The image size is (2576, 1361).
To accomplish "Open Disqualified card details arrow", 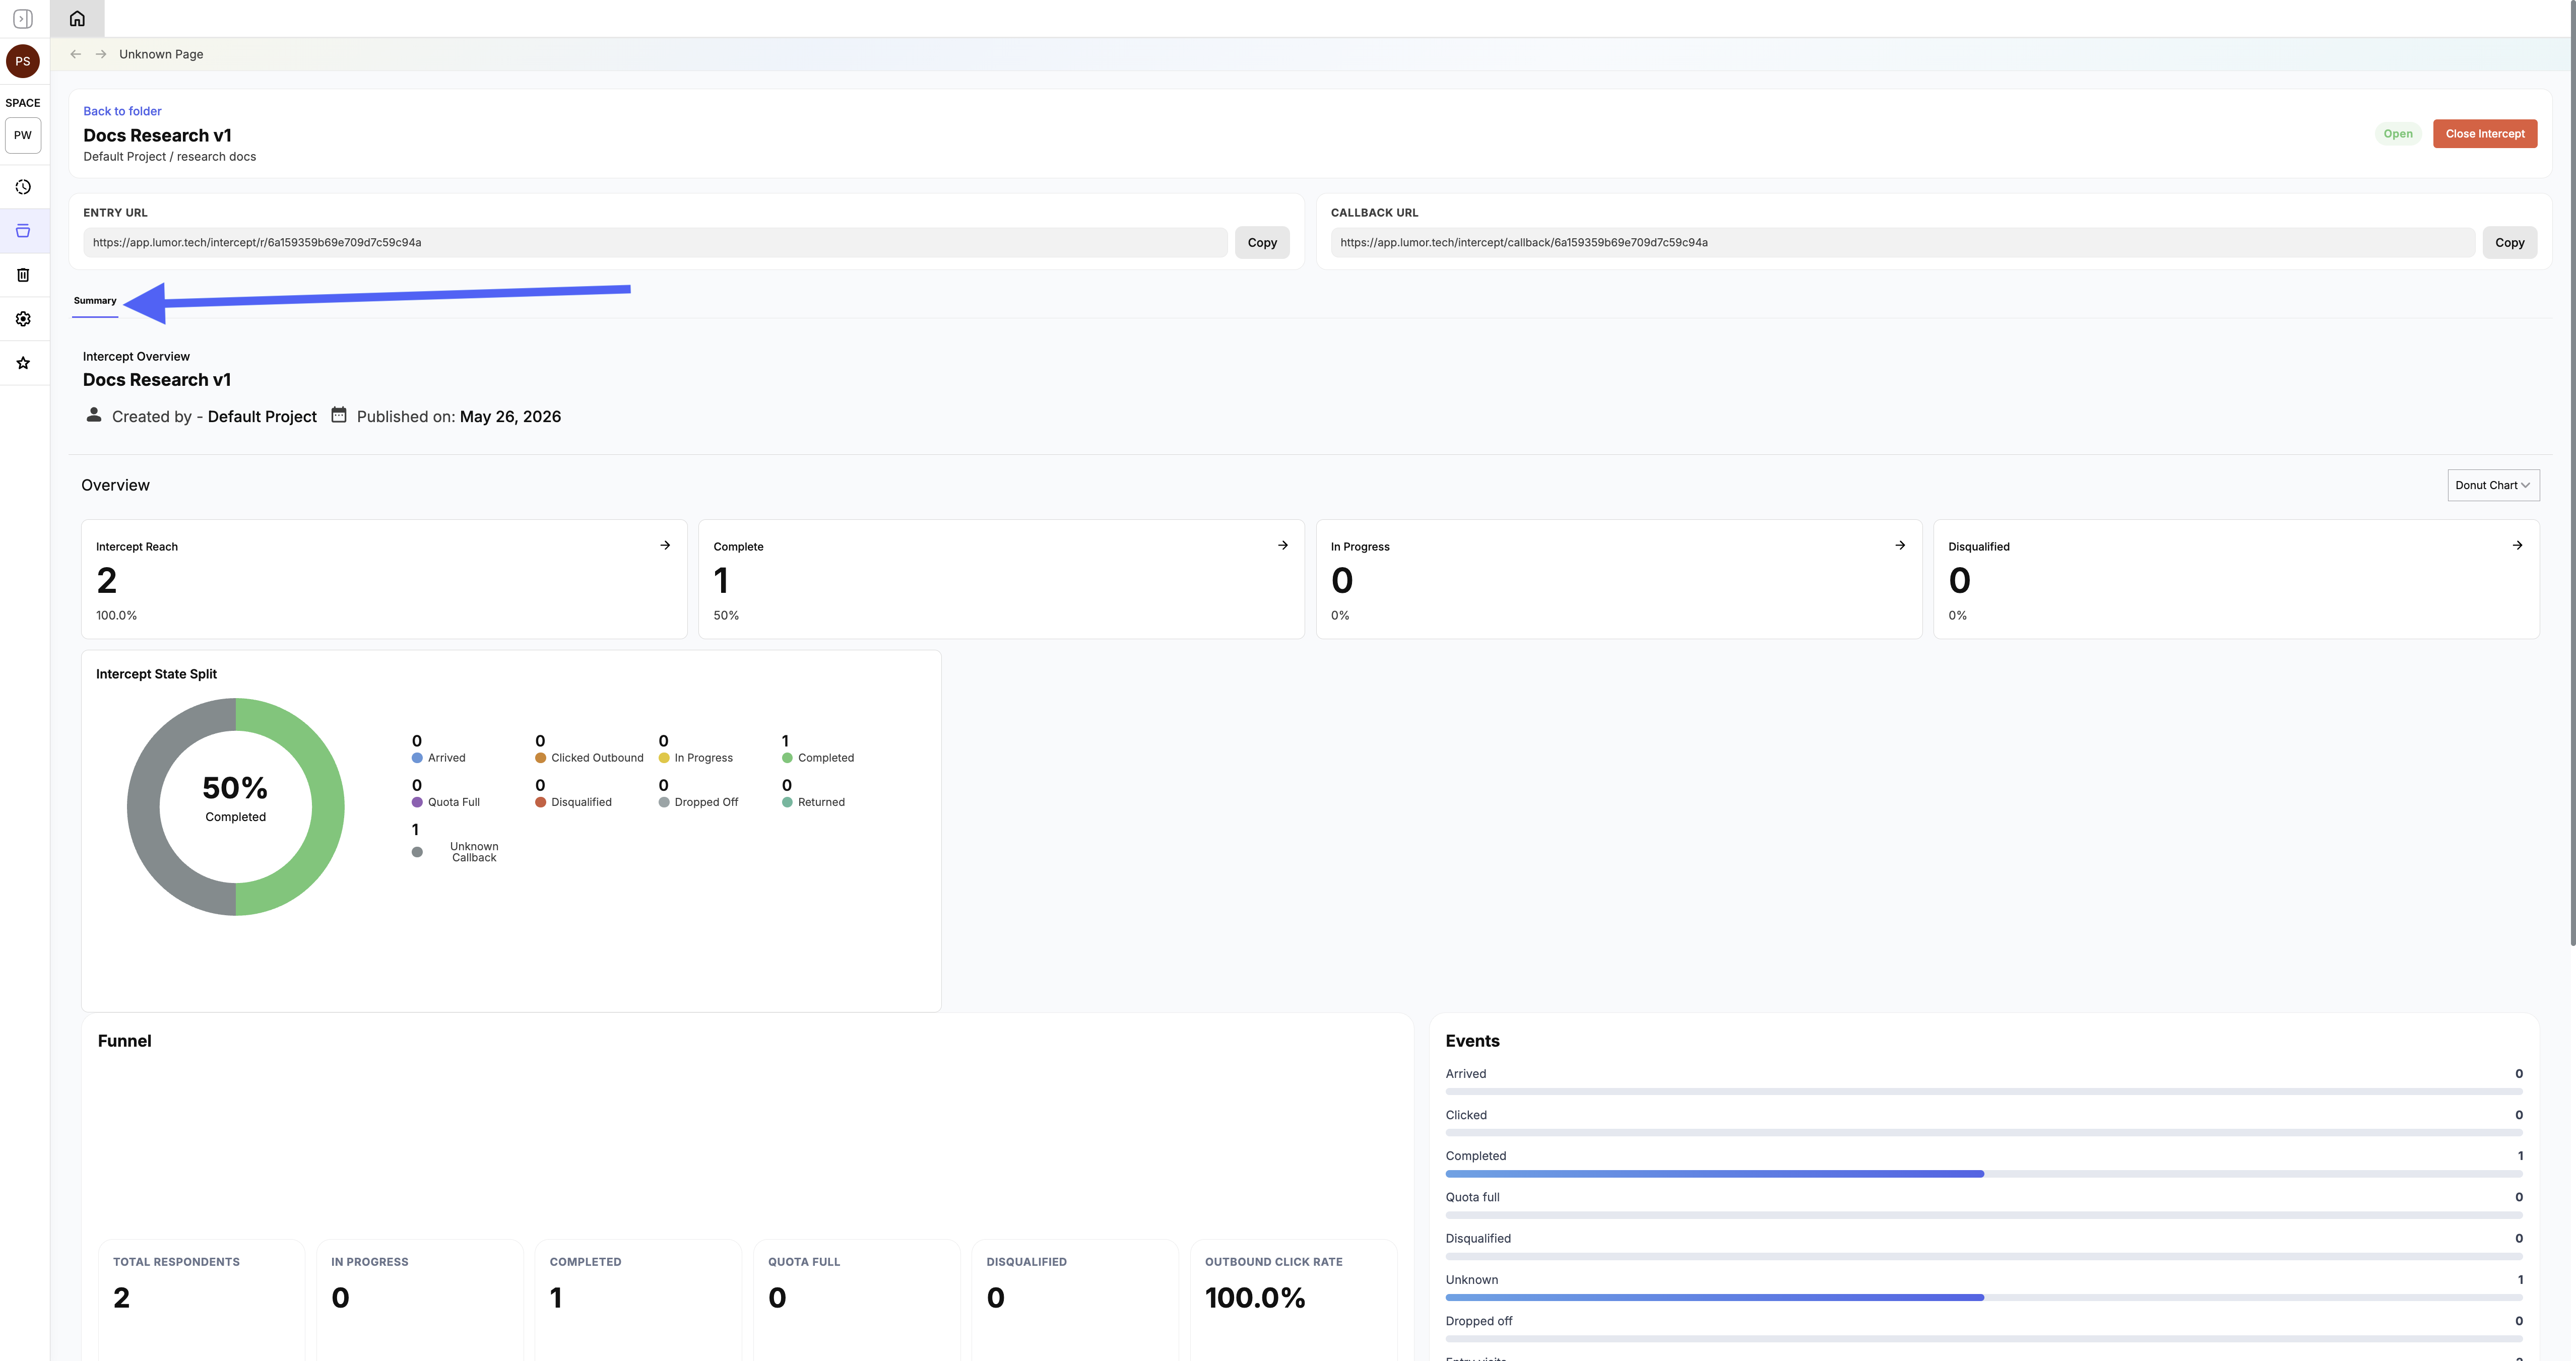I will pos(2517,546).
